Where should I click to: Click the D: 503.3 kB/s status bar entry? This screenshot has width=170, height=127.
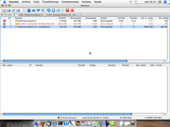126,118
